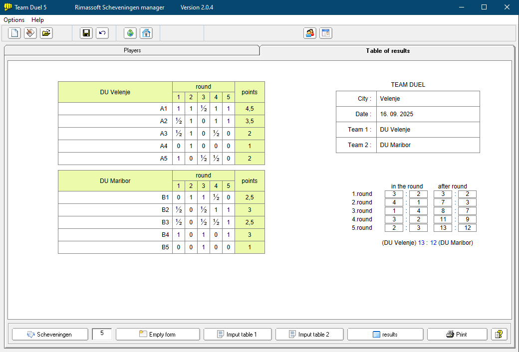Viewport: 519px width, 352px height.
Task: Open Imput table 2
Action: (x=309, y=334)
